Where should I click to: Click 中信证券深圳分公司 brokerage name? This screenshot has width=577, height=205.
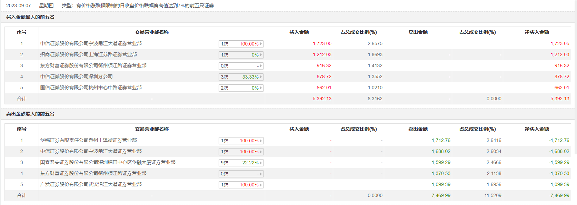(76, 76)
